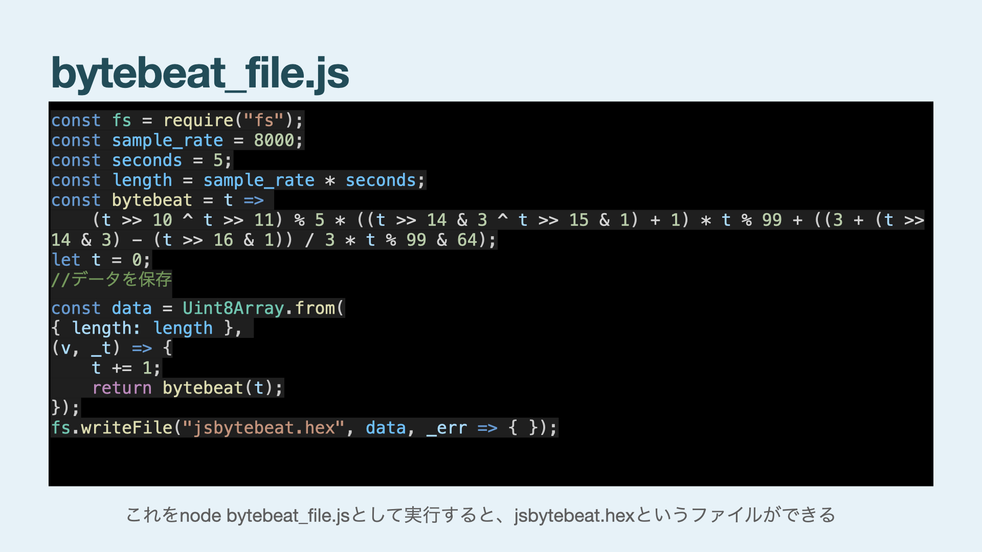This screenshot has width=982, height=552.
Task: Click the "jsbytebeat.hex" string literal
Action: 263,428
